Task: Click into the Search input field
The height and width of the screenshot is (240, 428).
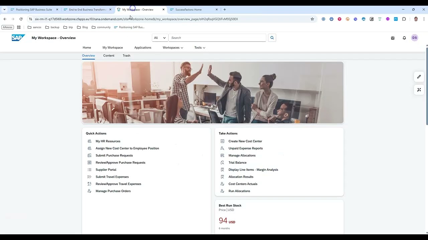Action: (217, 38)
